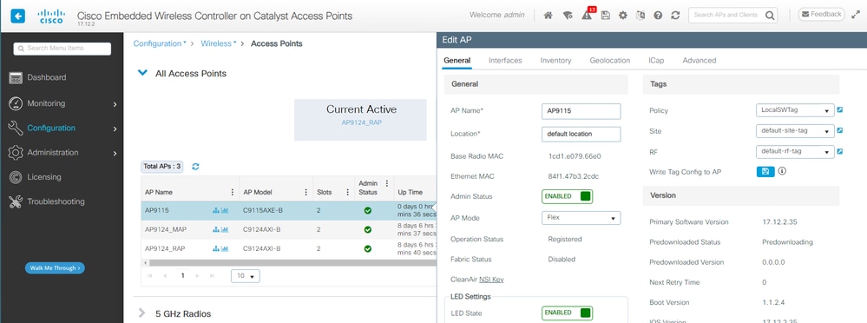Click the AP Name input field
The image size is (867, 323).
[x=581, y=110]
